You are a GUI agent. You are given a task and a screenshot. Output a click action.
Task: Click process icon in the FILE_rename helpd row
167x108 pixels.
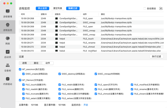coord(56,43)
